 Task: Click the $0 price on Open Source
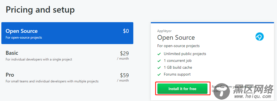pos(126,31)
